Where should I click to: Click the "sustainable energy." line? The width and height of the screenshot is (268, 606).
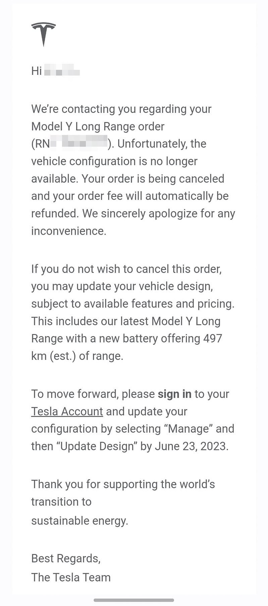79,520
